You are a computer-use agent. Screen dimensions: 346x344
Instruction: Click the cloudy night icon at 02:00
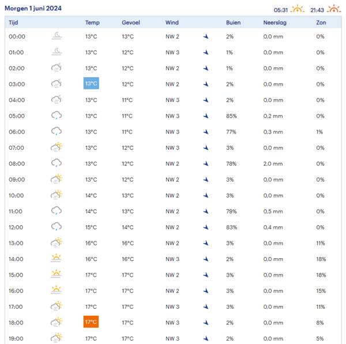click(57, 67)
